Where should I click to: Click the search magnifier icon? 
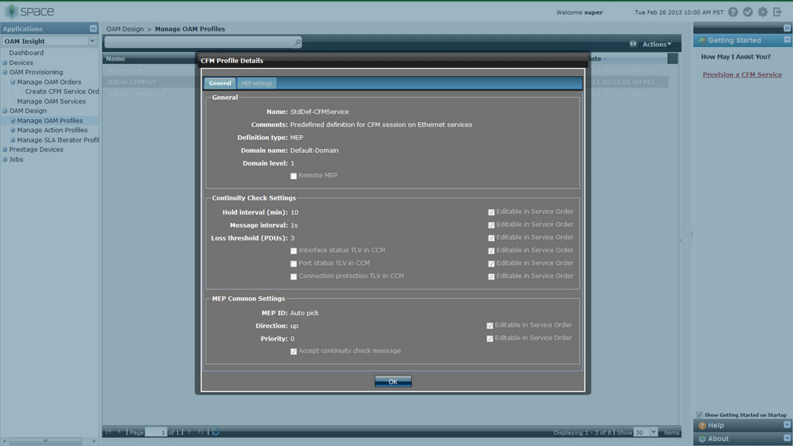297,42
